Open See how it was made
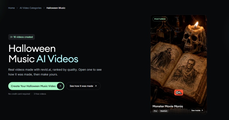Viewport: 229px width, 120px height. pos(83,86)
